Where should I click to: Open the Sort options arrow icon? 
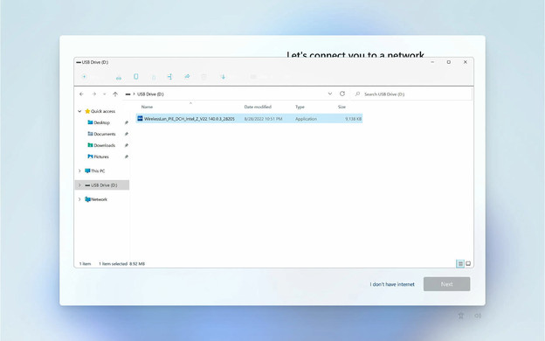point(223,77)
